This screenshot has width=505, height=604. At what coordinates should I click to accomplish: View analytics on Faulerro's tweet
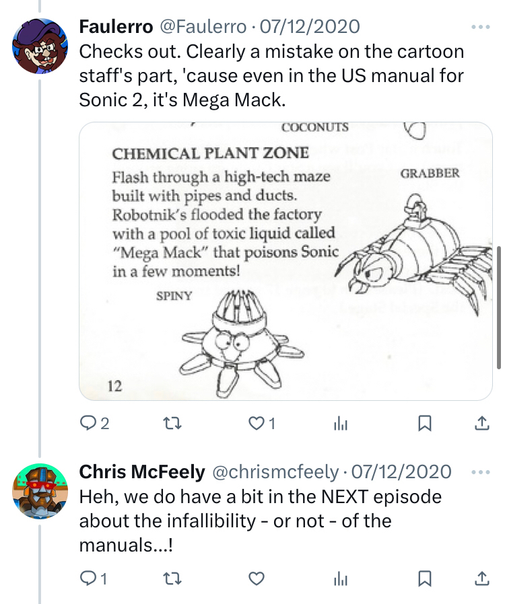341,423
